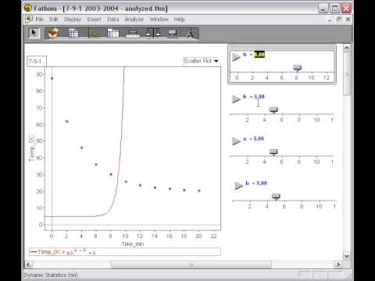This screenshot has height=281, width=375.
Task: Click the horizontal scrollbar thumb
Action: coord(191,265)
